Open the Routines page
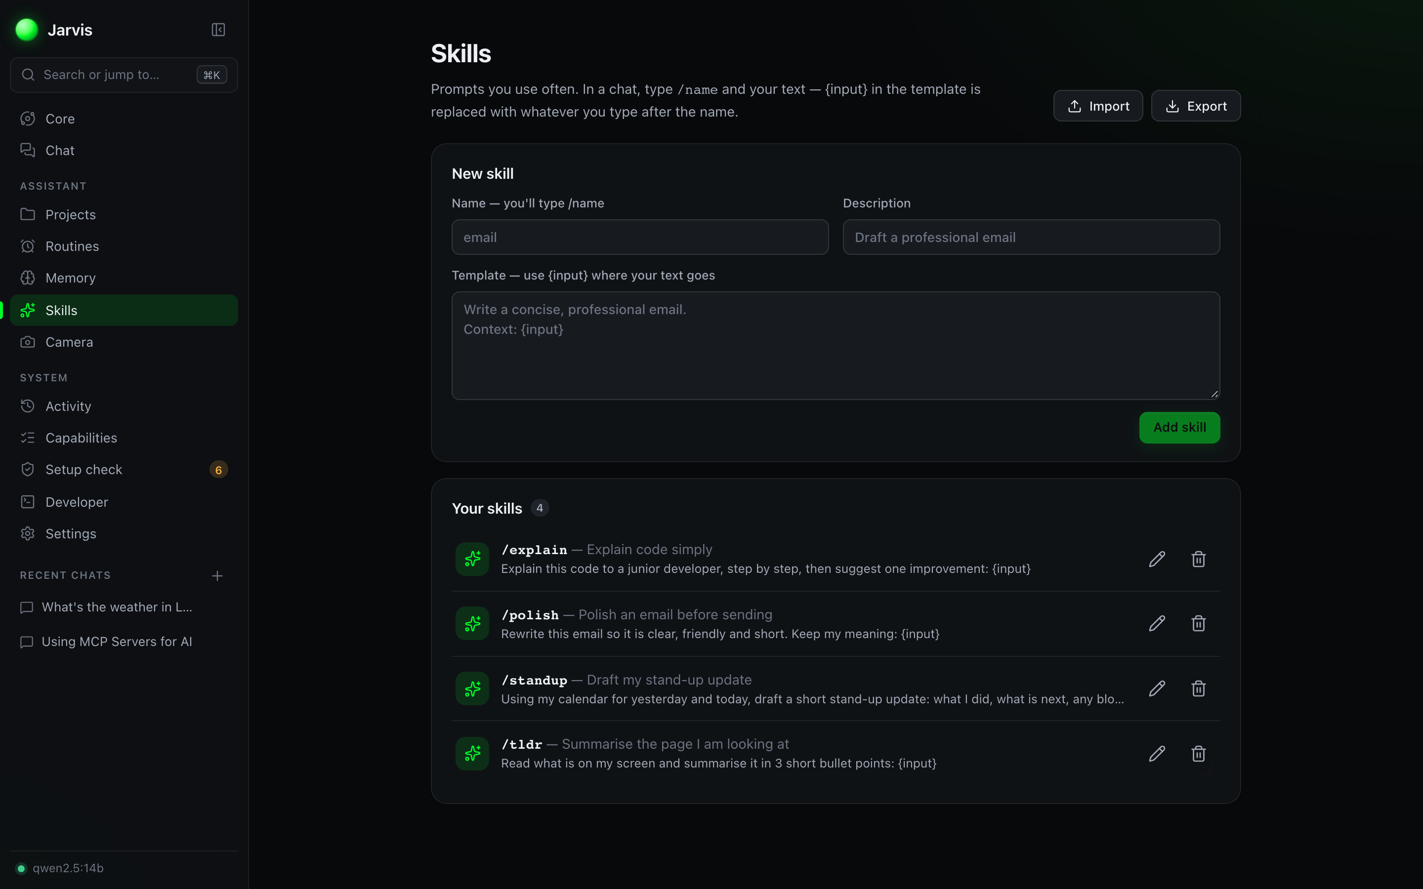Viewport: 1423px width, 889px height. pyautogui.click(x=124, y=246)
